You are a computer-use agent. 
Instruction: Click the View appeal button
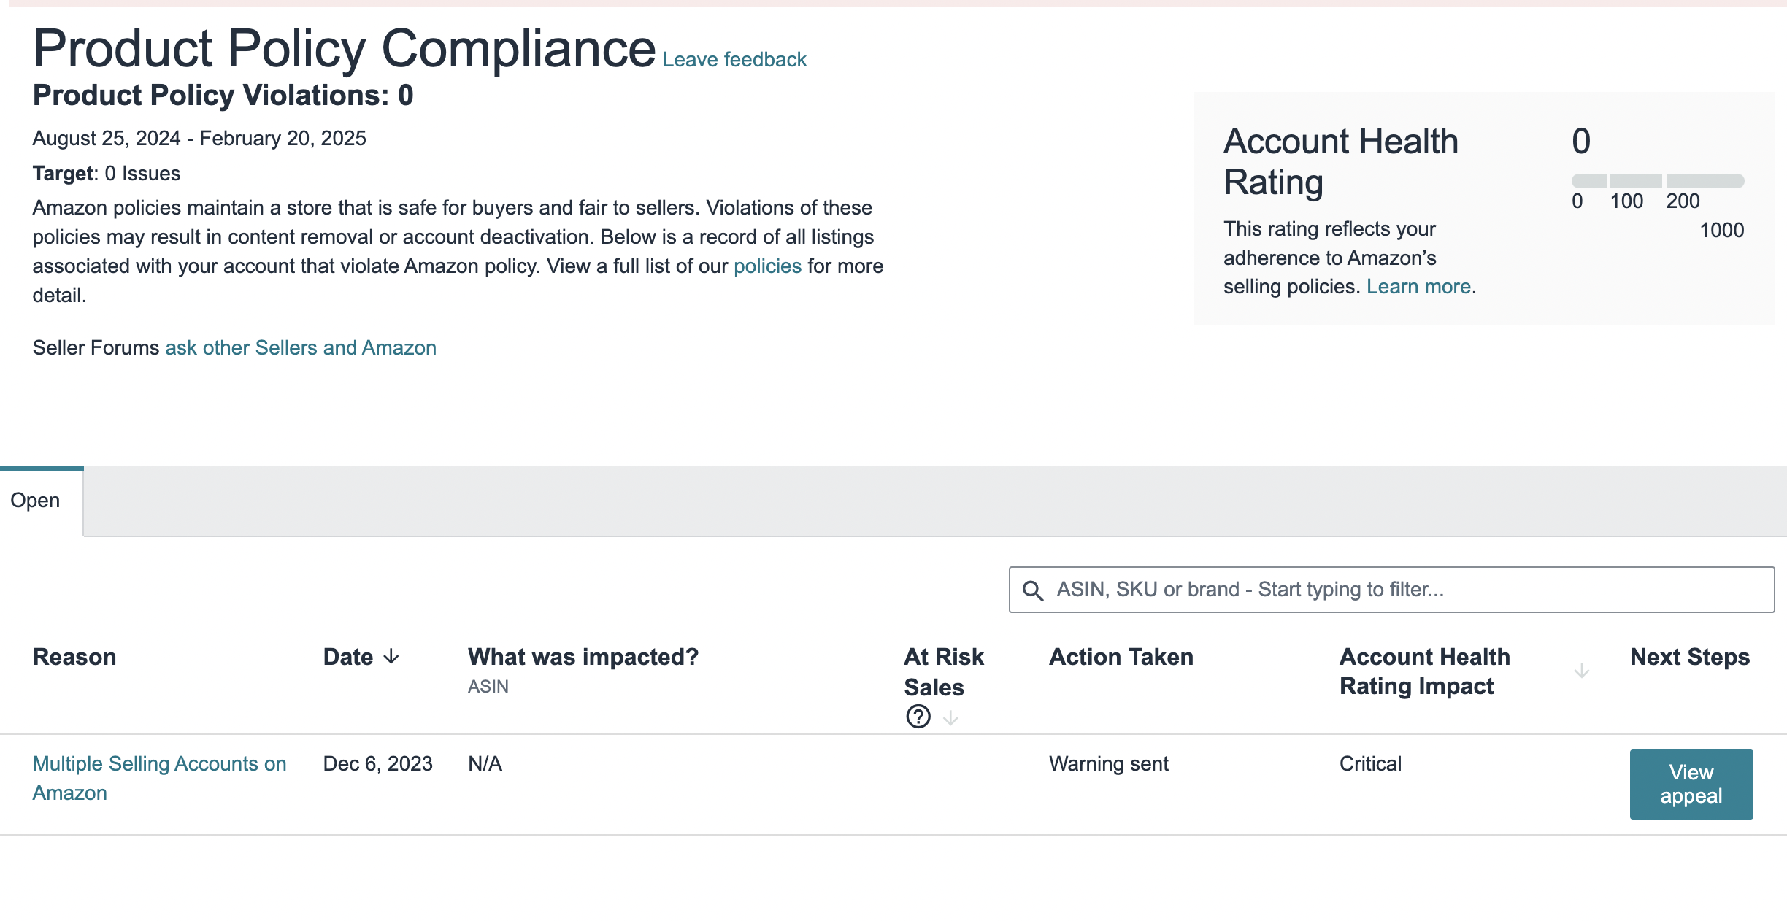[1691, 784]
